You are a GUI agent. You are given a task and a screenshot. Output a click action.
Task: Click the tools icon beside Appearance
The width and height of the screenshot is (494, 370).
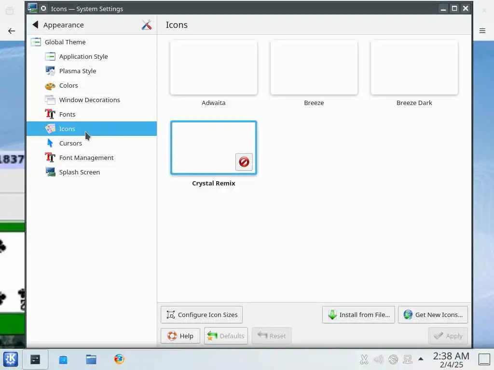click(x=147, y=25)
